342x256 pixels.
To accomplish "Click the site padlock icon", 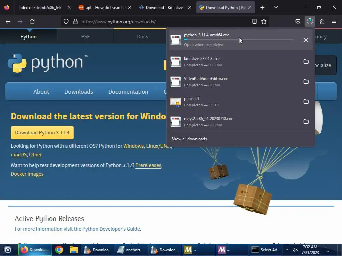I will 75,22.
